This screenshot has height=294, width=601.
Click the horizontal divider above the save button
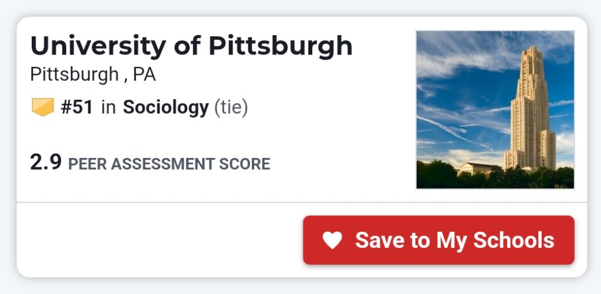(x=302, y=202)
